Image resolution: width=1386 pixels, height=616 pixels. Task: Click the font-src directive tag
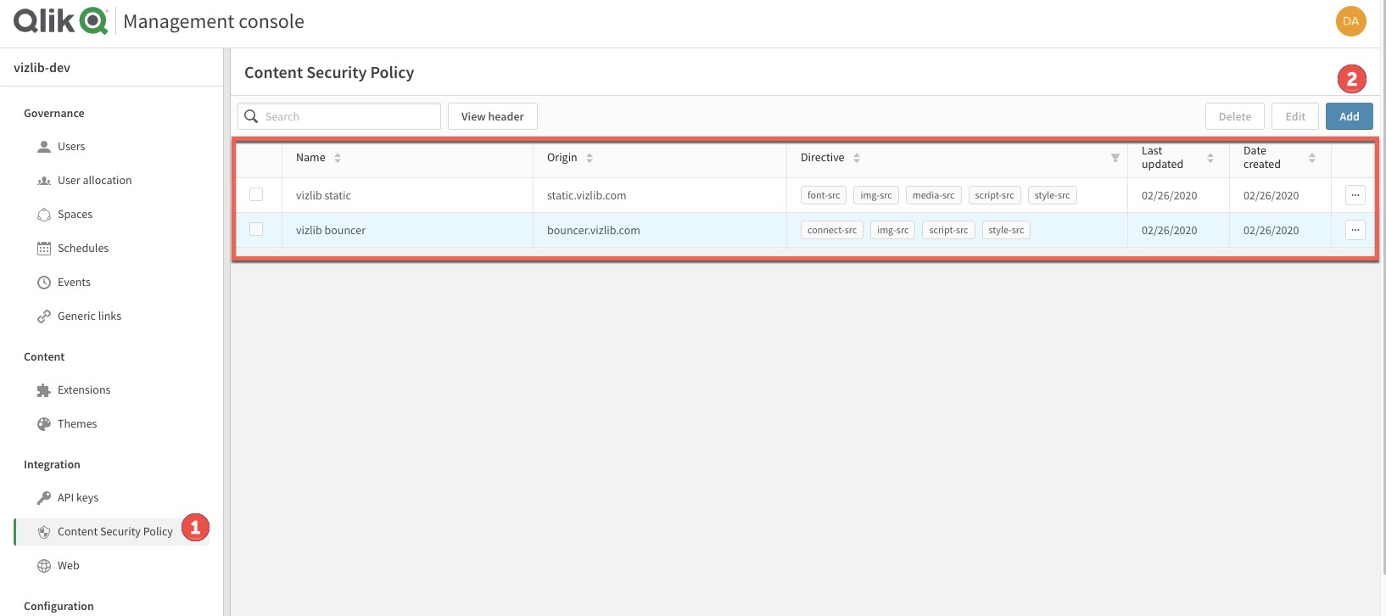pos(824,195)
